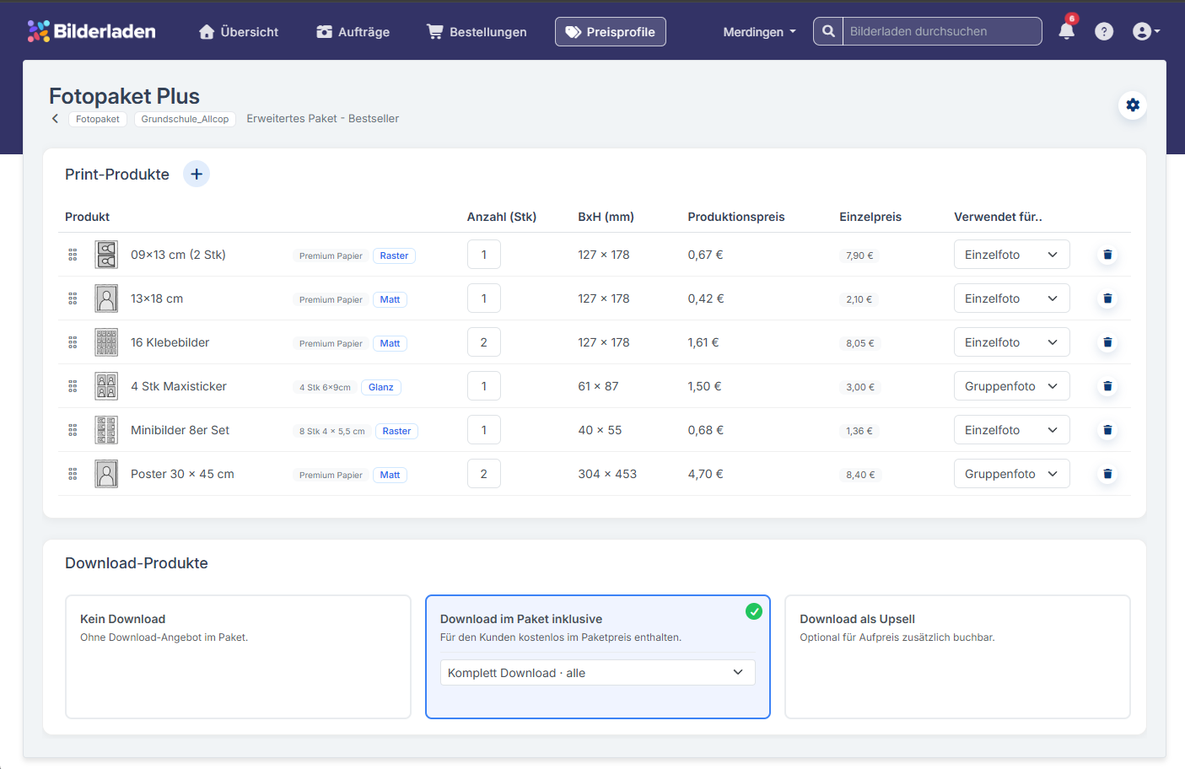Delete the 13×18 cm product row
This screenshot has width=1185, height=769.
(x=1107, y=298)
